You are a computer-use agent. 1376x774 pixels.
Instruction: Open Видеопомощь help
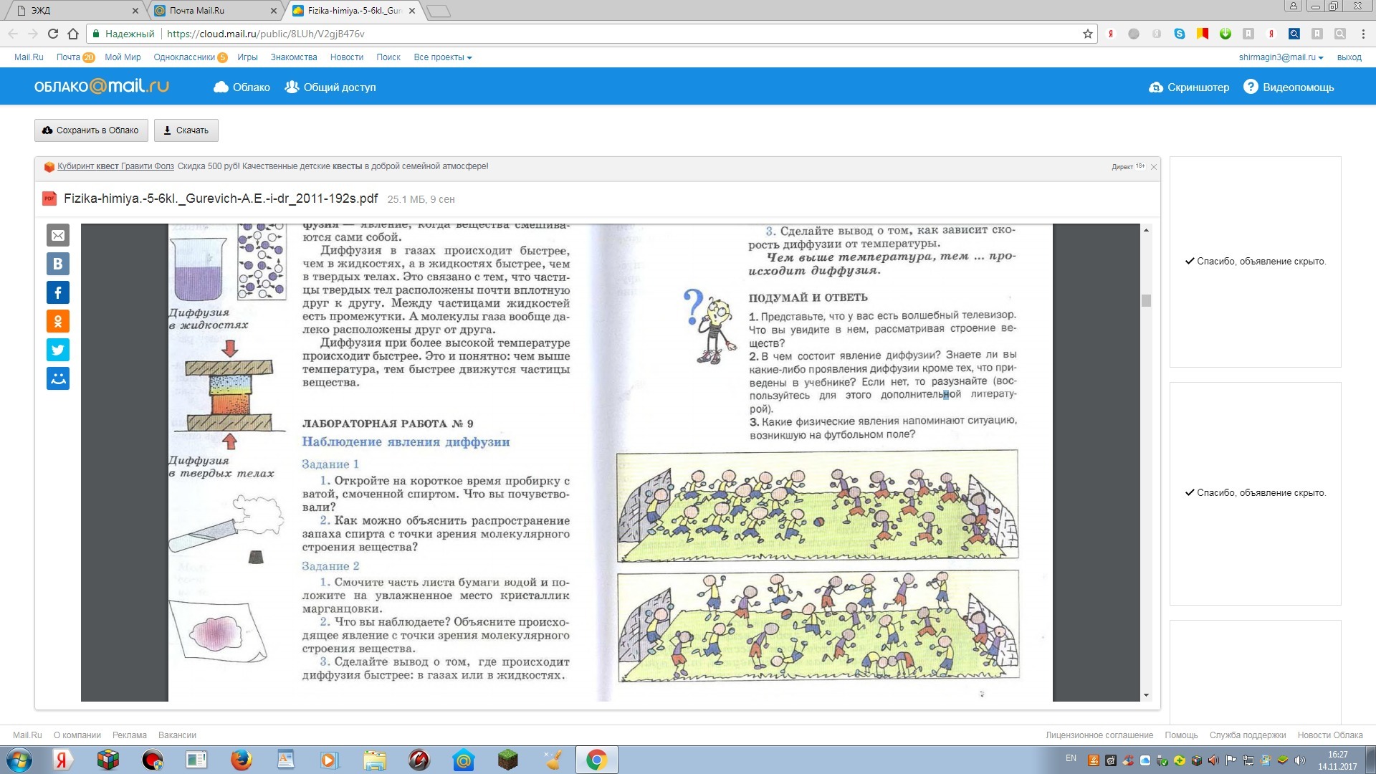[1289, 87]
